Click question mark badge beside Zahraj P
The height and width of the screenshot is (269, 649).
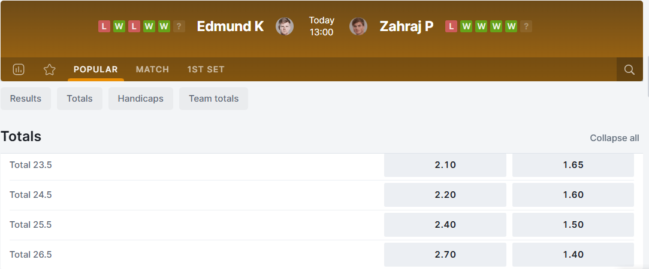[526, 26]
